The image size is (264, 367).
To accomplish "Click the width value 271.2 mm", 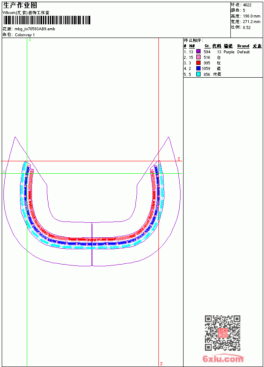I will (x=251, y=22).
